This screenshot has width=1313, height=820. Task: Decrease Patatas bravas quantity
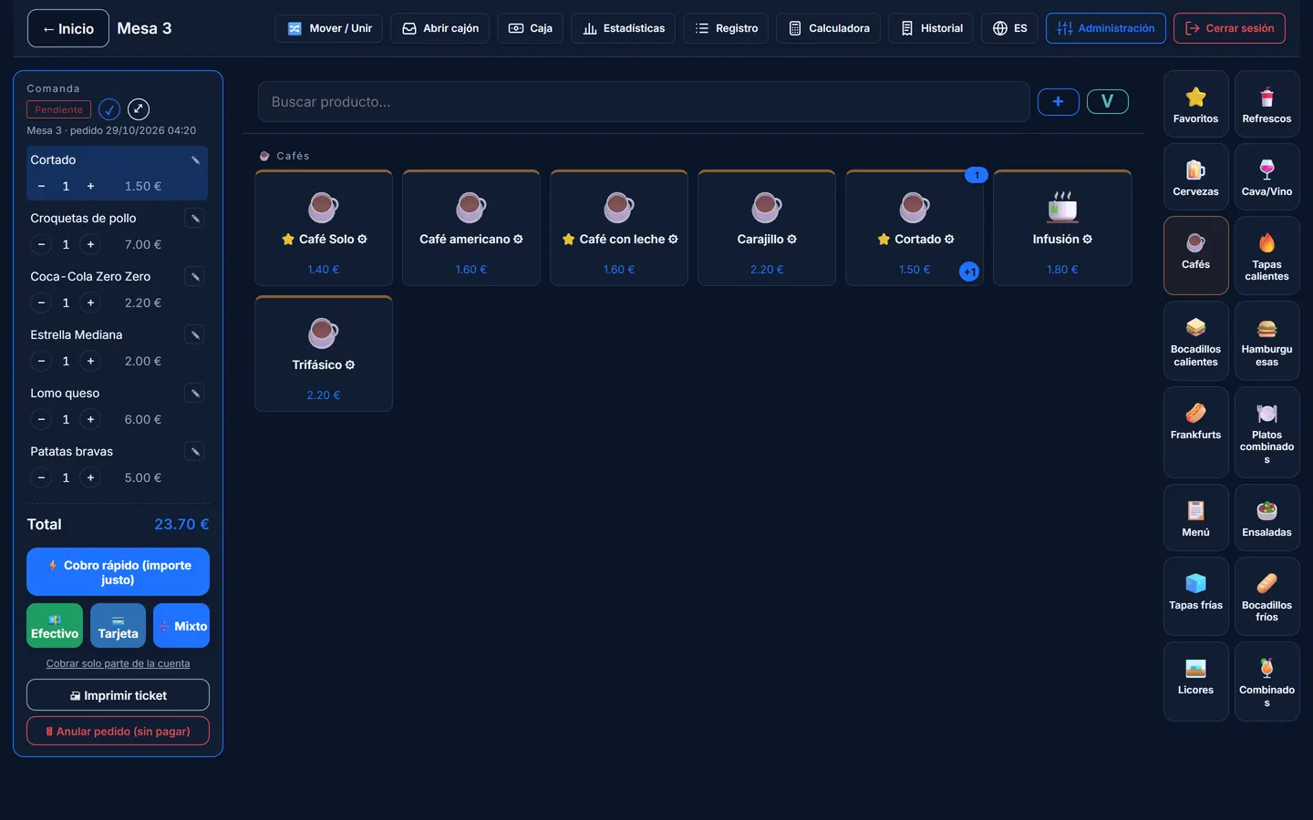point(41,478)
